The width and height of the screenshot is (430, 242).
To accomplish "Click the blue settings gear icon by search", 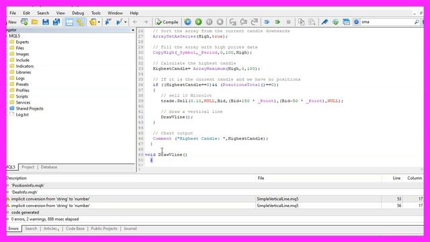I will click(x=356, y=22).
